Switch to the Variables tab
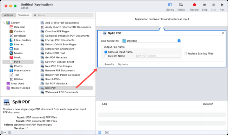This screenshot has width=228, height=135. pyautogui.click(x=24, y=15)
